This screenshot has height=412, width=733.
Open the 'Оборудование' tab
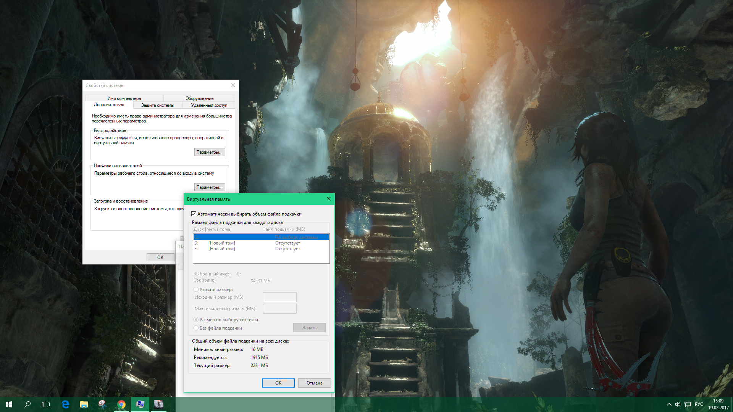coord(199,98)
